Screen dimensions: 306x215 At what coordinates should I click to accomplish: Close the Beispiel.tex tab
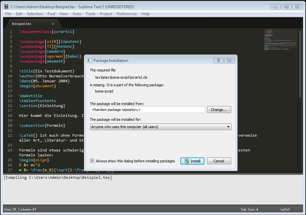[x=53, y=24]
